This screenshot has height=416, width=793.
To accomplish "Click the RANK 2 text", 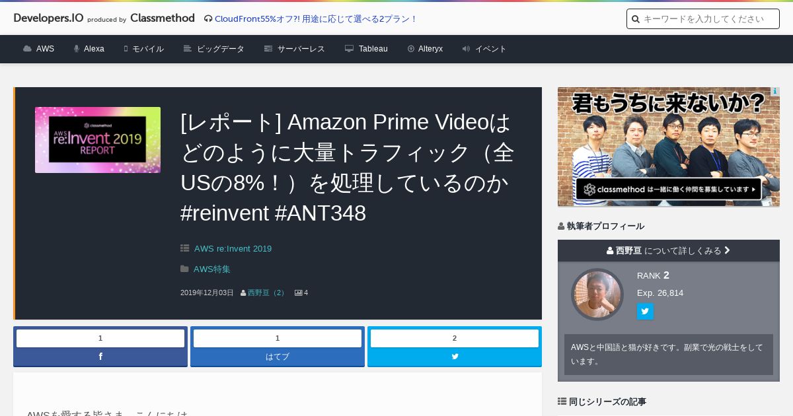I will tap(653, 275).
